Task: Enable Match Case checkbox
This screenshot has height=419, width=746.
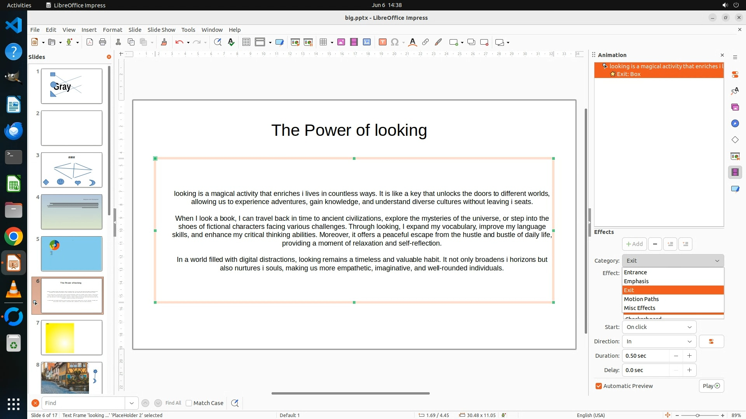Action: tap(189, 403)
